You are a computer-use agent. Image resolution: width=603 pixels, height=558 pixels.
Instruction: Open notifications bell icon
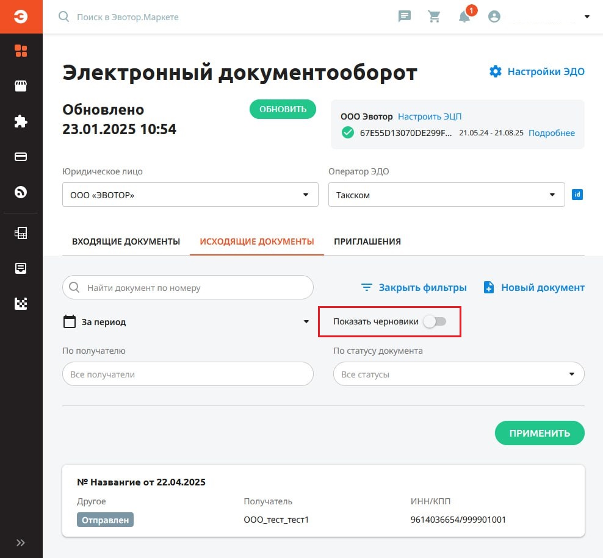[x=464, y=16]
